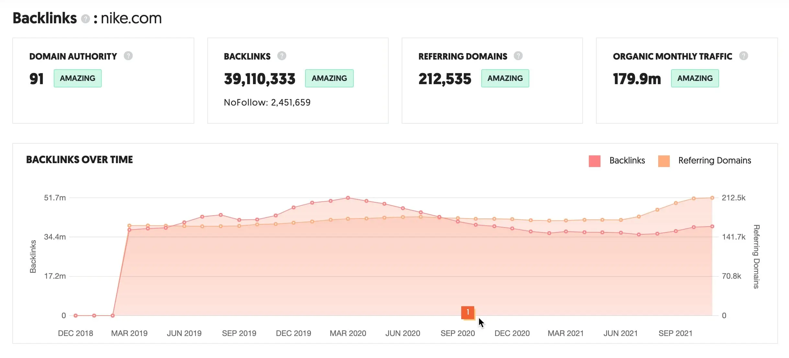
Task: Click Organic Monthly Traffic help icon
Action: pos(744,56)
